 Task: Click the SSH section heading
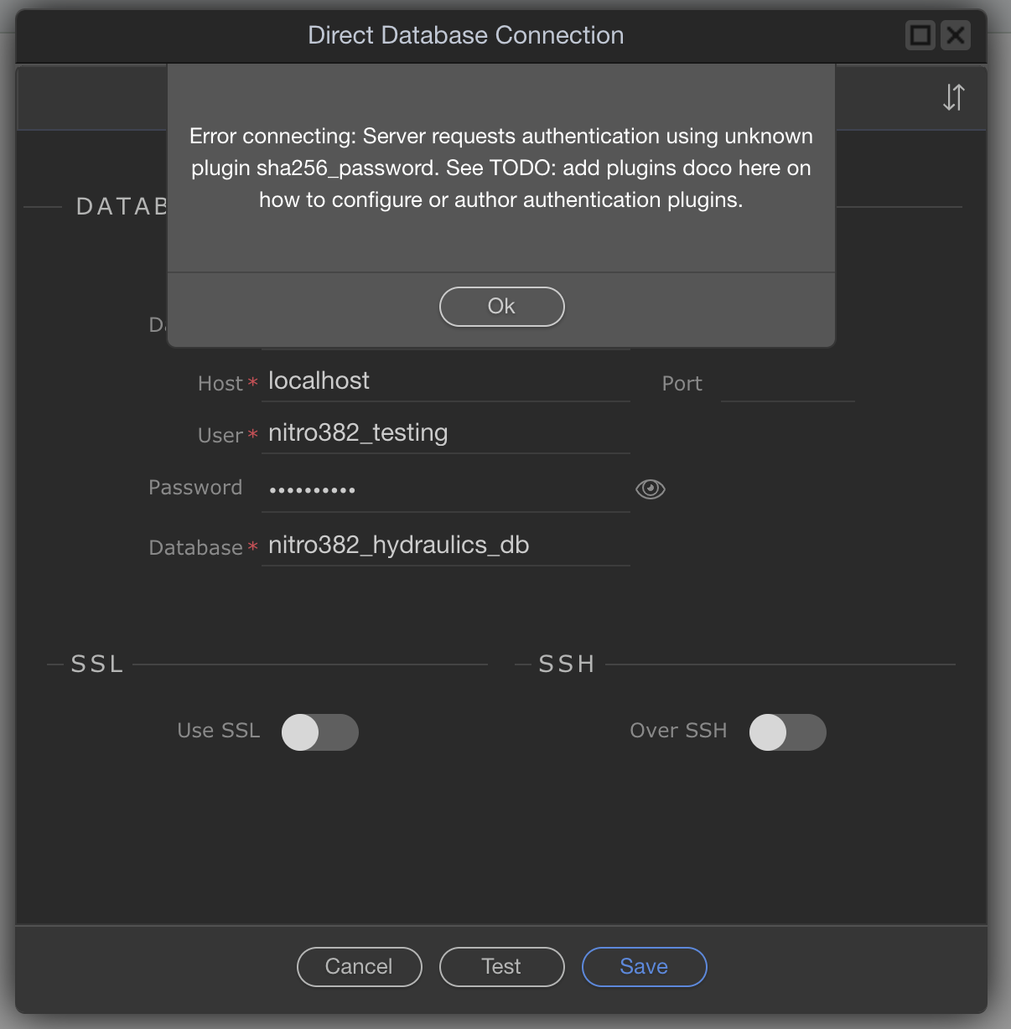567,664
